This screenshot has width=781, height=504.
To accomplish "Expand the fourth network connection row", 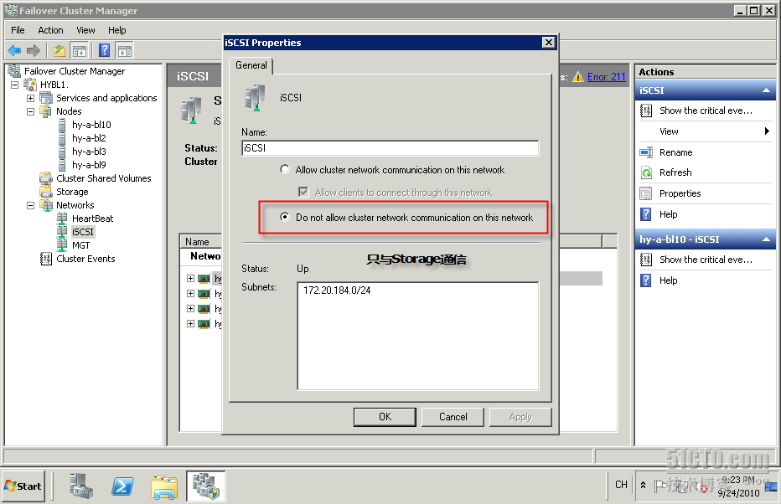I will pos(190,324).
